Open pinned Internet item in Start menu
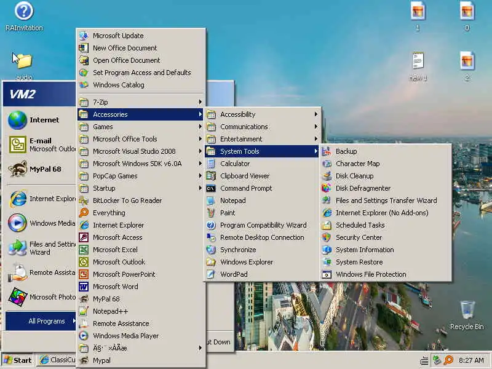The width and height of the screenshot is (492, 369). 40,120
